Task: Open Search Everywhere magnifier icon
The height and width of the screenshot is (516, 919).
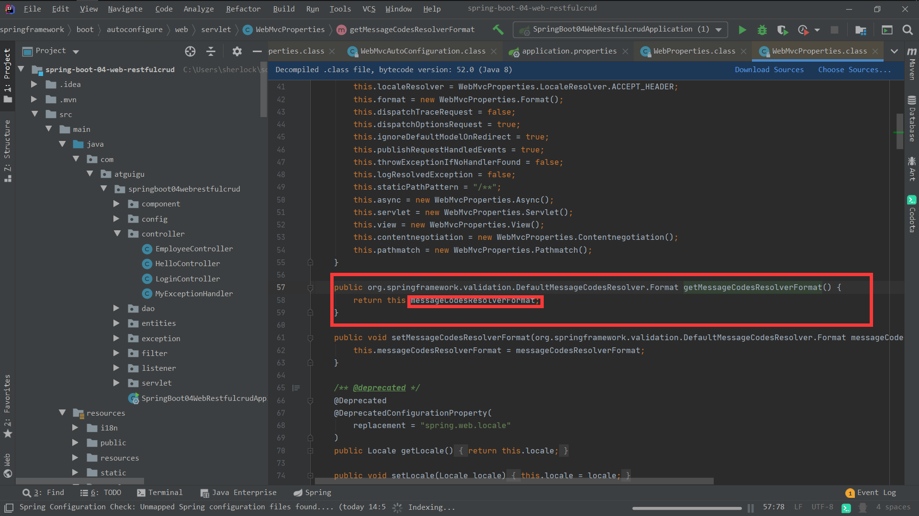Action: tap(907, 30)
